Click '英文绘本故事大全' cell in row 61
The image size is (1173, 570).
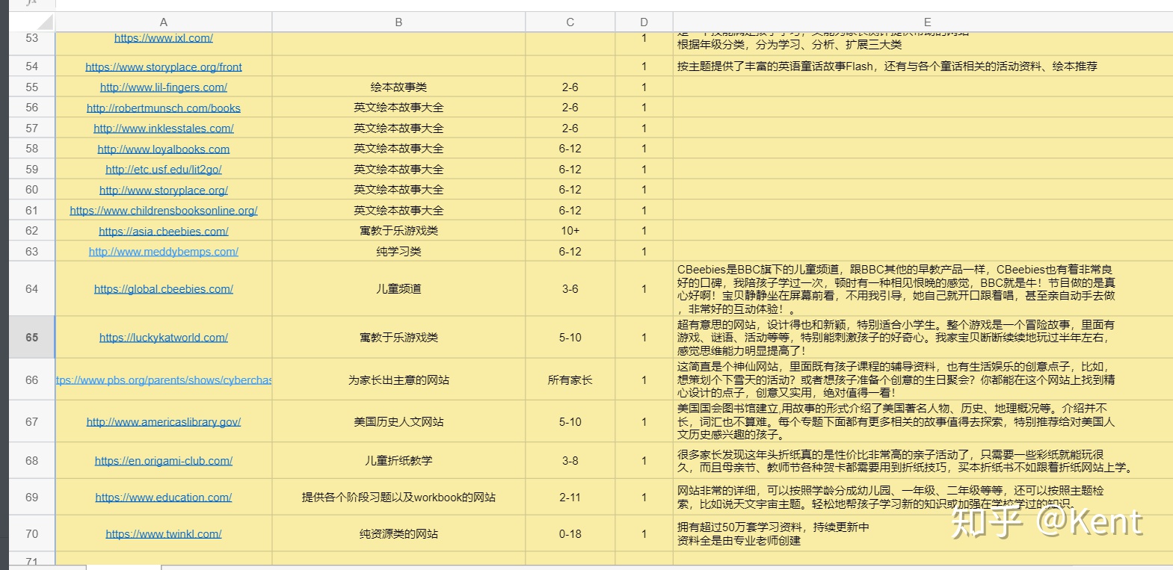click(x=398, y=211)
